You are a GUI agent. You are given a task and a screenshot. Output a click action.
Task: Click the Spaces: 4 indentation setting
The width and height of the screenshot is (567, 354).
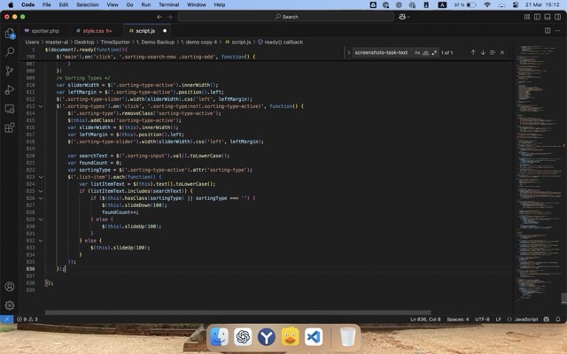pyautogui.click(x=458, y=319)
